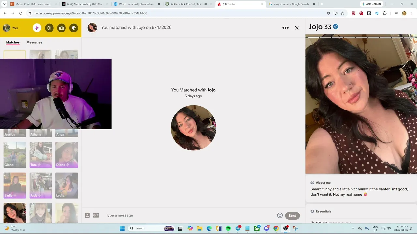Image resolution: width=417 pixels, height=234 pixels.
Task: Close the Jojo conversation with the X
Action: pyautogui.click(x=297, y=28)
